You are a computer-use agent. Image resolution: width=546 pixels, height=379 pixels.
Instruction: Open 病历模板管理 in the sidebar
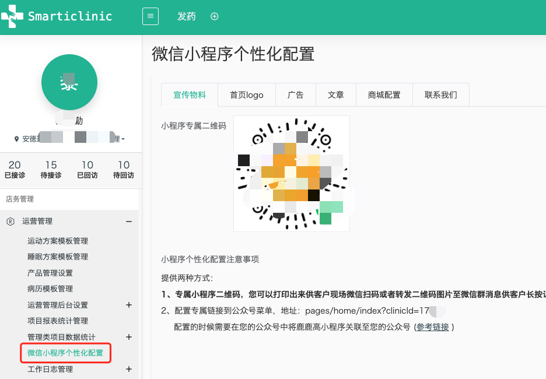(x=50, y=289)
